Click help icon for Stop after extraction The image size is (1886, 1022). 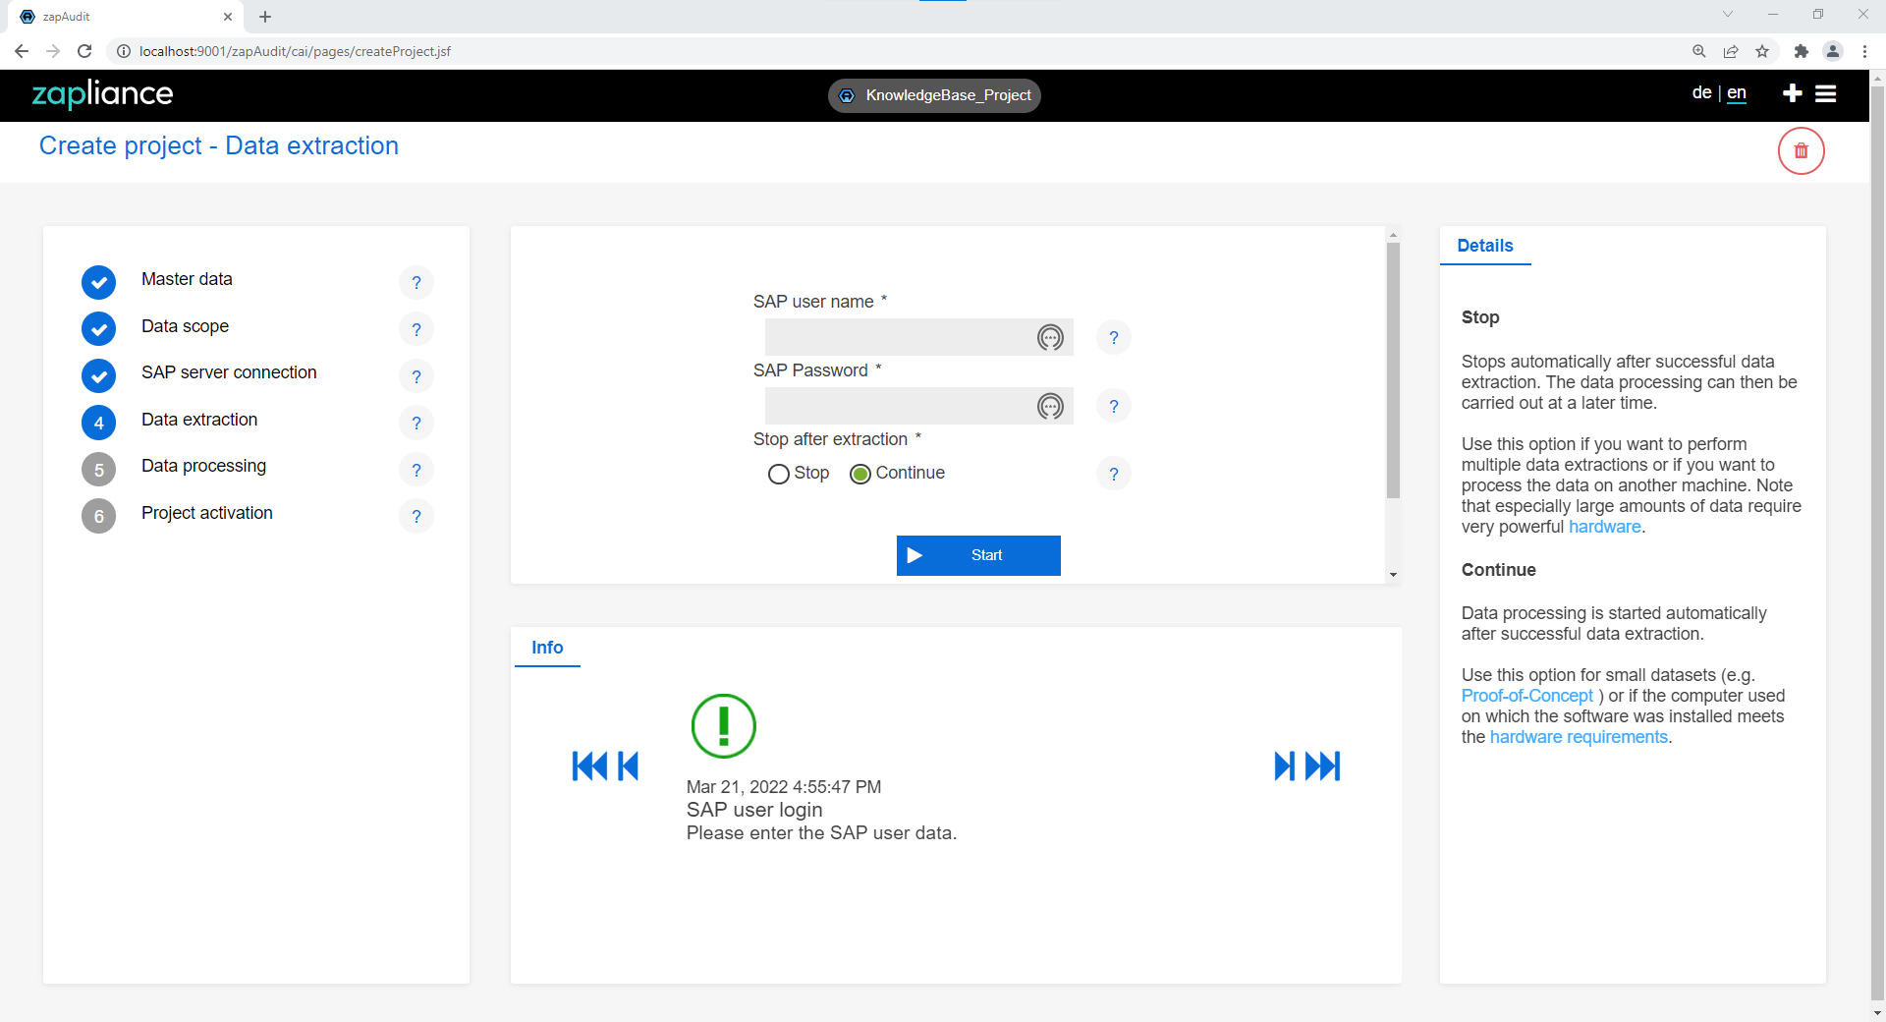[x=1114, y=474]
